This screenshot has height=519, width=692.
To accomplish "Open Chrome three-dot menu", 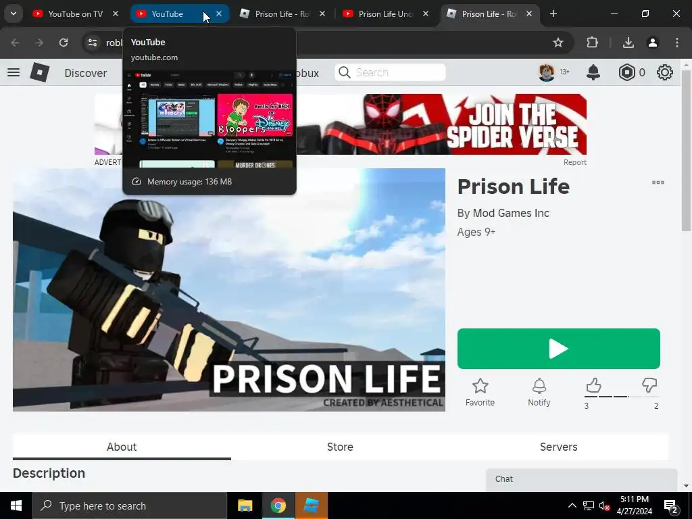I will (677, 43).
